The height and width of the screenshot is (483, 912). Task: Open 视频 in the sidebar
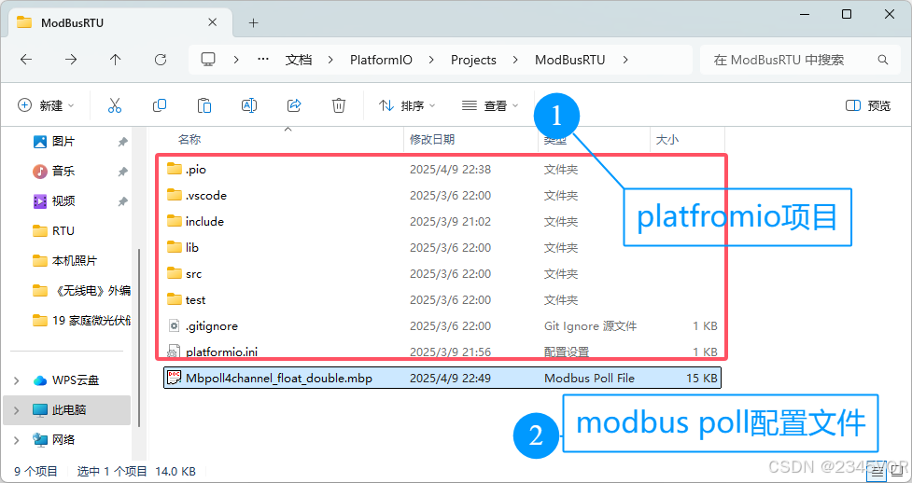coord(63,201)
